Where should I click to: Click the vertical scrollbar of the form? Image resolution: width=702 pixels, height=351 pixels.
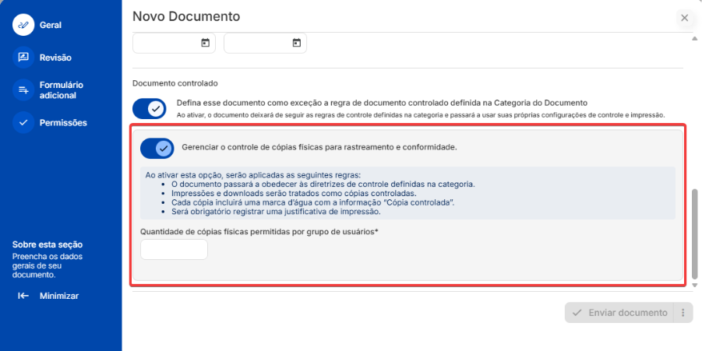(x=695, y=233)
